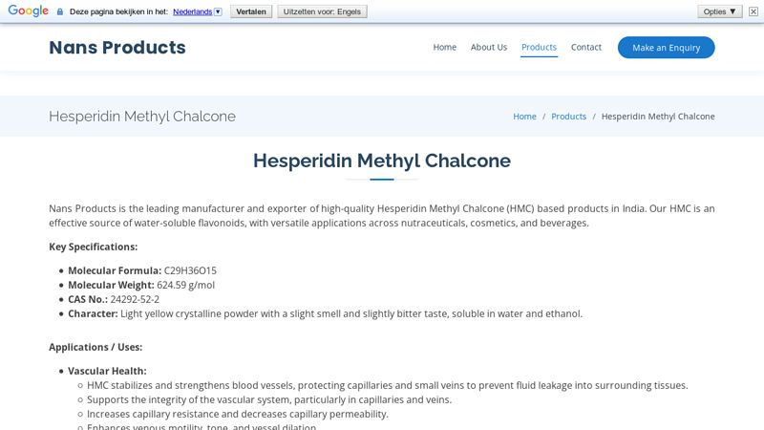Select the Products nav item

point(539,47)
